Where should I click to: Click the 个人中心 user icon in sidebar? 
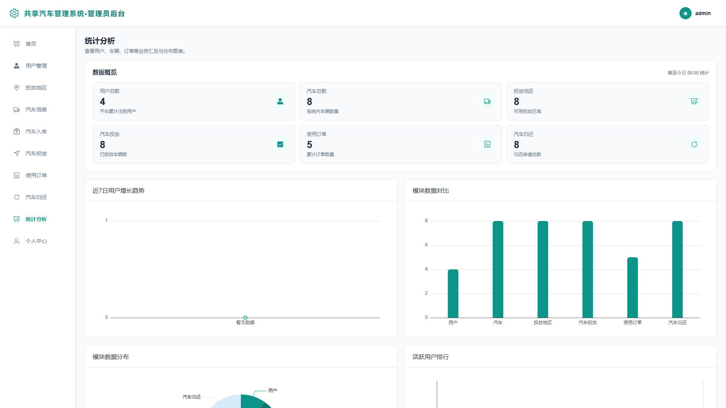point(17,241)
